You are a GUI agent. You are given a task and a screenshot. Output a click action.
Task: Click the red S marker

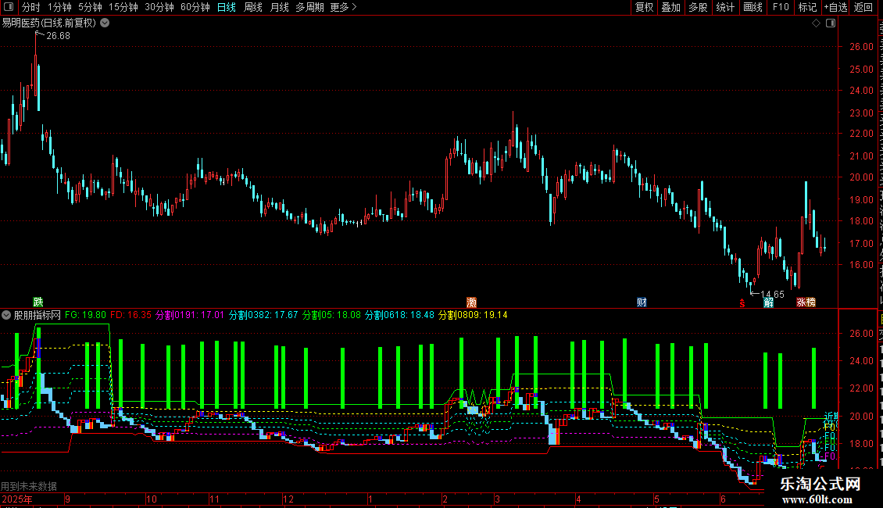coord(742,303)
